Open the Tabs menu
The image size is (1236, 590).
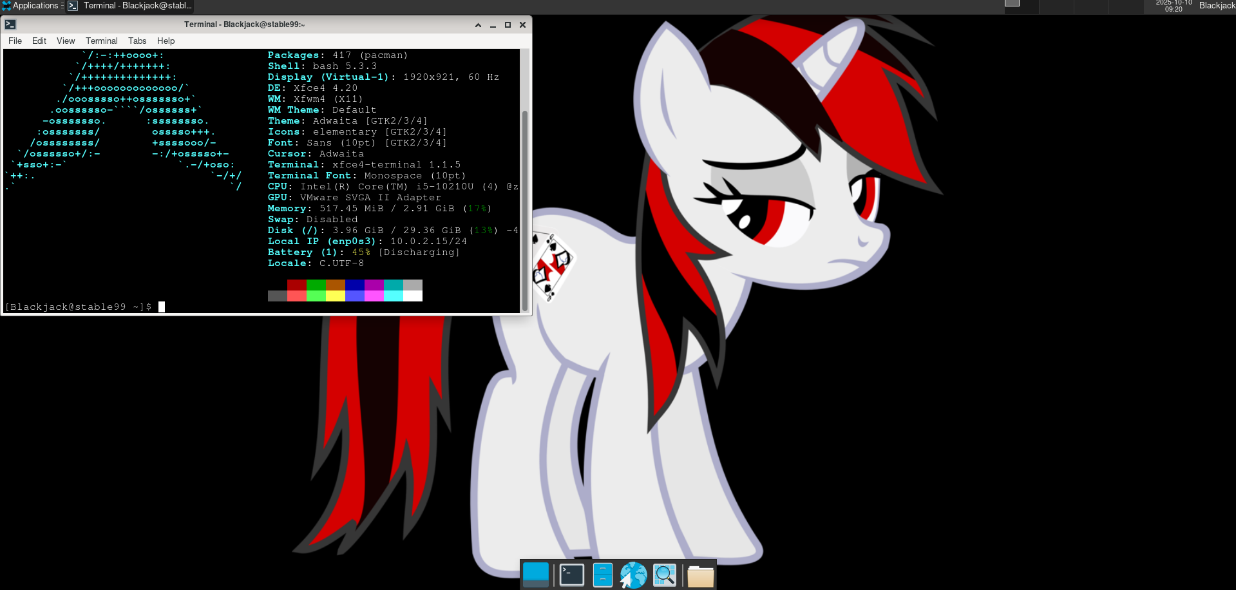click(137, 41)
